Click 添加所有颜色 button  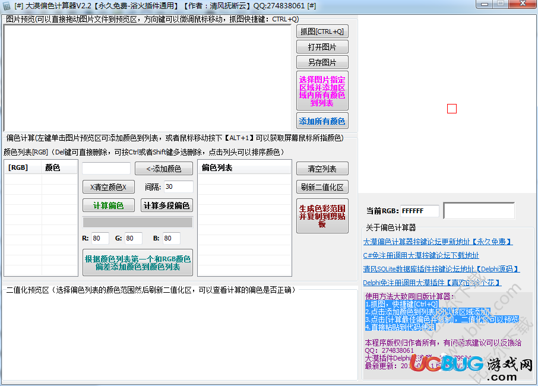tap(322, 121)
